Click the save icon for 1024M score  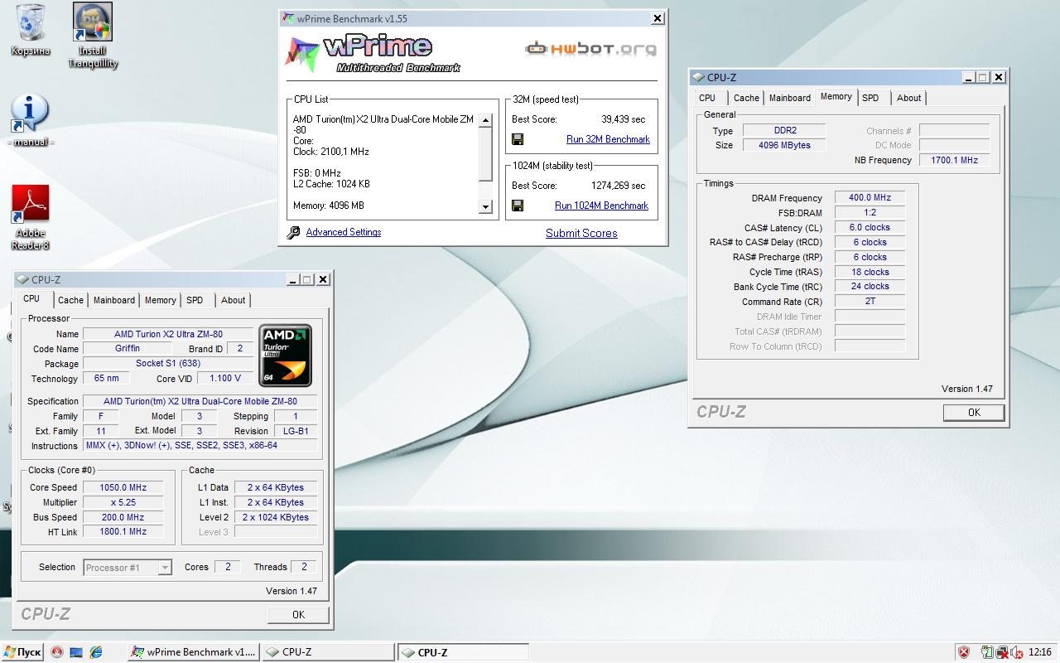coord(518,206)
